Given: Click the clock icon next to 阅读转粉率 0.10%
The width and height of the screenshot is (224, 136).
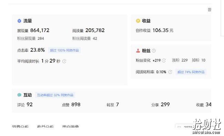Looking at the screenshot, I should coord(170,72).
